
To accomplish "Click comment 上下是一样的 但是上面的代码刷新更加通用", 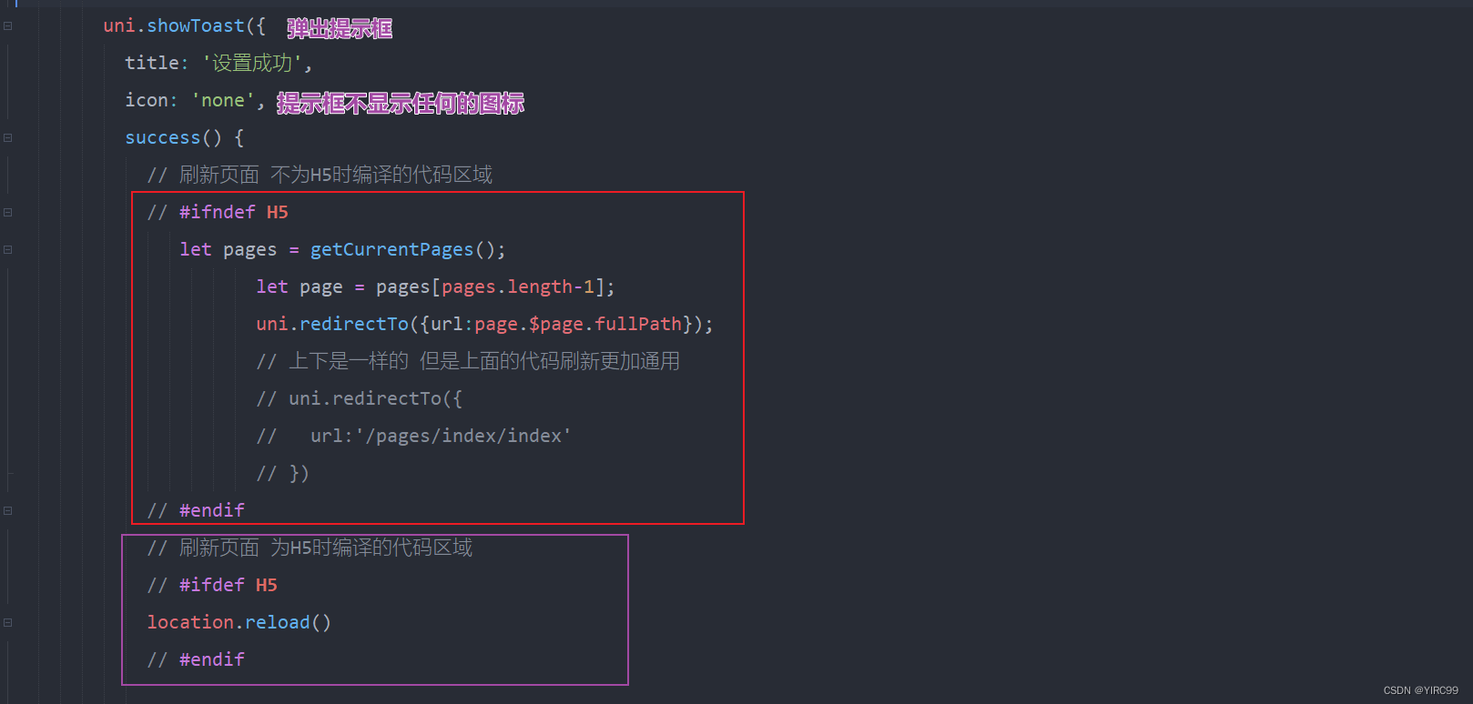I will tap(468, 361).
